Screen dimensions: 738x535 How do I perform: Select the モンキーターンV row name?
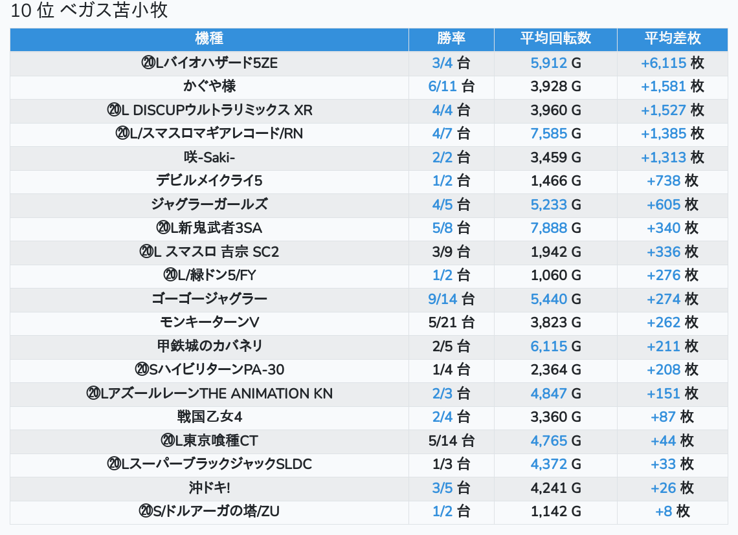tap(209, 322)
